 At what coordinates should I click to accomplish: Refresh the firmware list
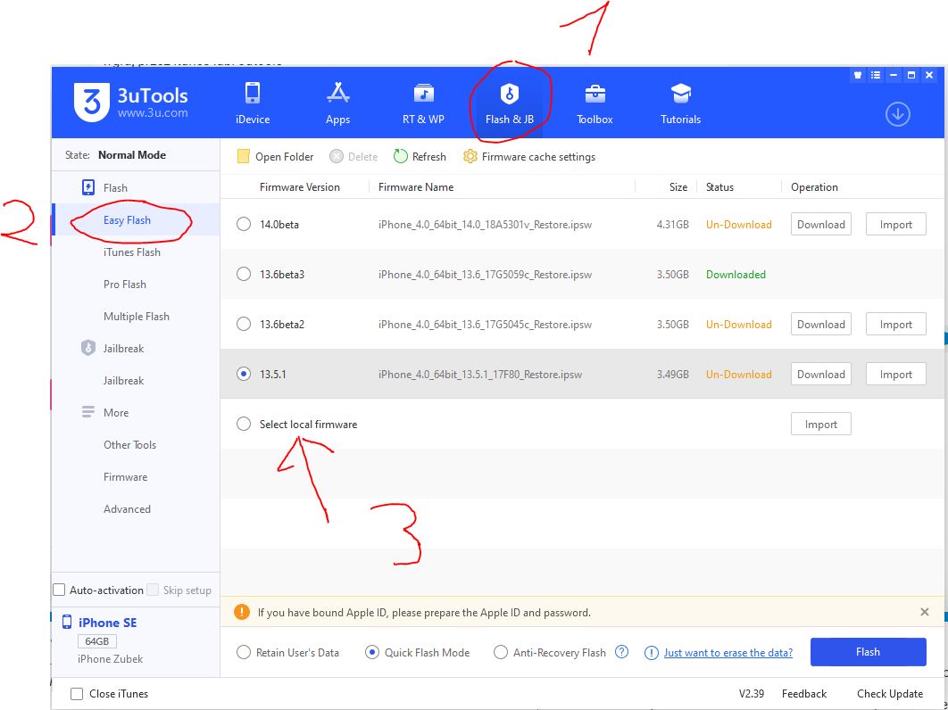(420, 156)
